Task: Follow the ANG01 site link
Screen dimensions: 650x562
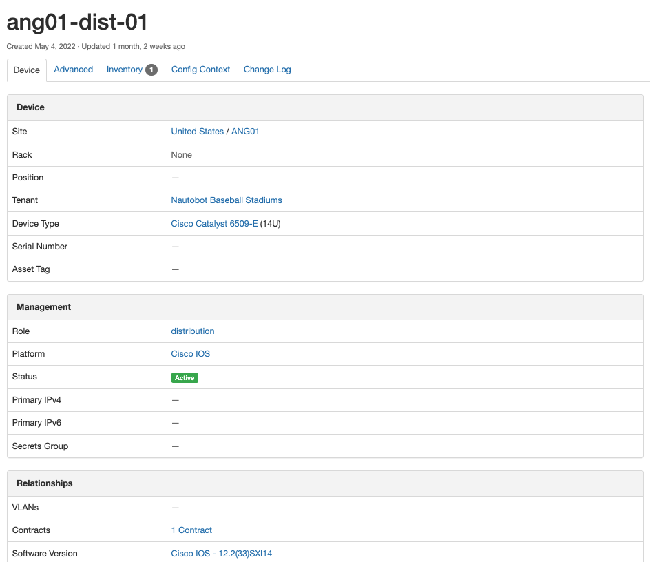Action: click(x=245, y=132)
